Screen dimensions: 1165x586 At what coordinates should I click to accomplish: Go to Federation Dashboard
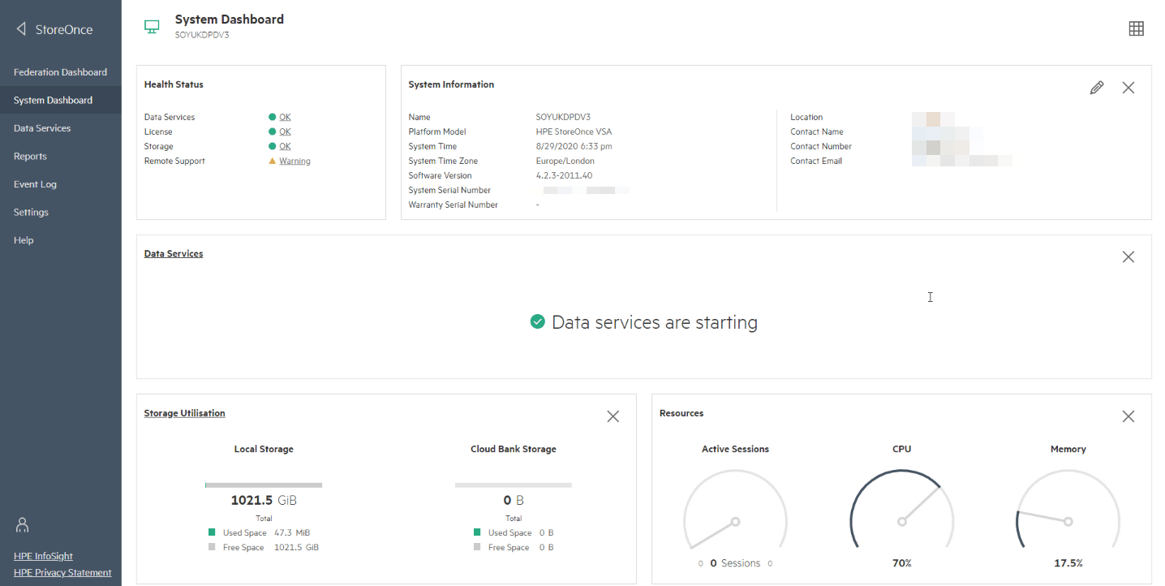(60, 72)
